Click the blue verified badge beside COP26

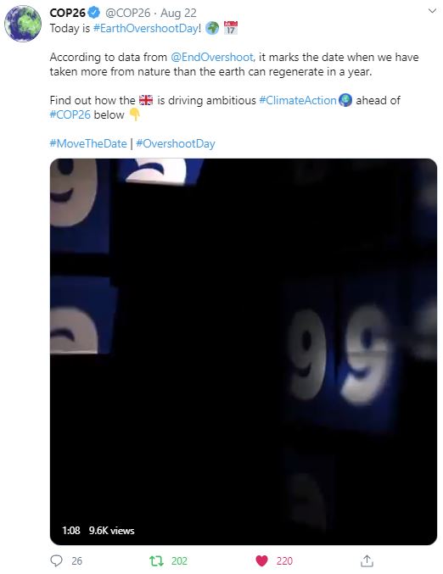(94, 13)
